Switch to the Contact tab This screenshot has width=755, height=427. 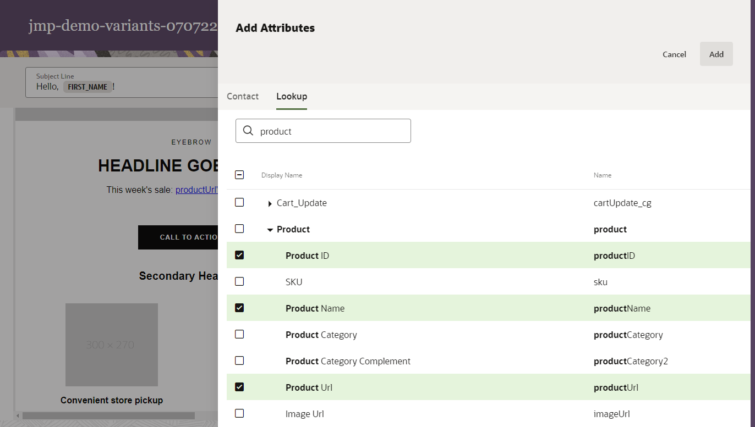[x=243, y=96]
